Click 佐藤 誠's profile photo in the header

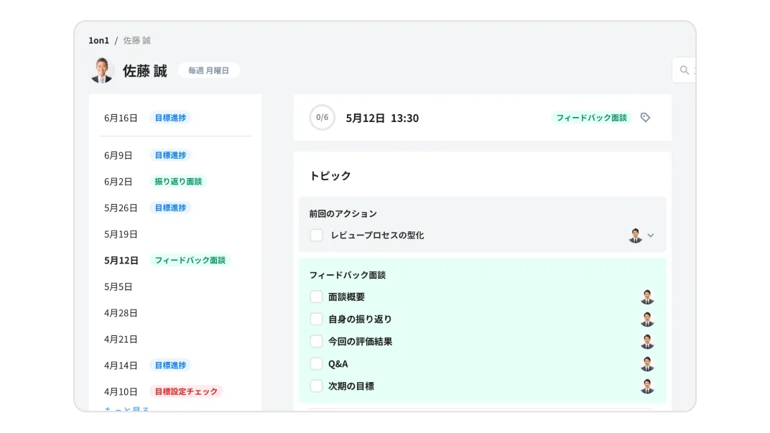tap(101, 70)
